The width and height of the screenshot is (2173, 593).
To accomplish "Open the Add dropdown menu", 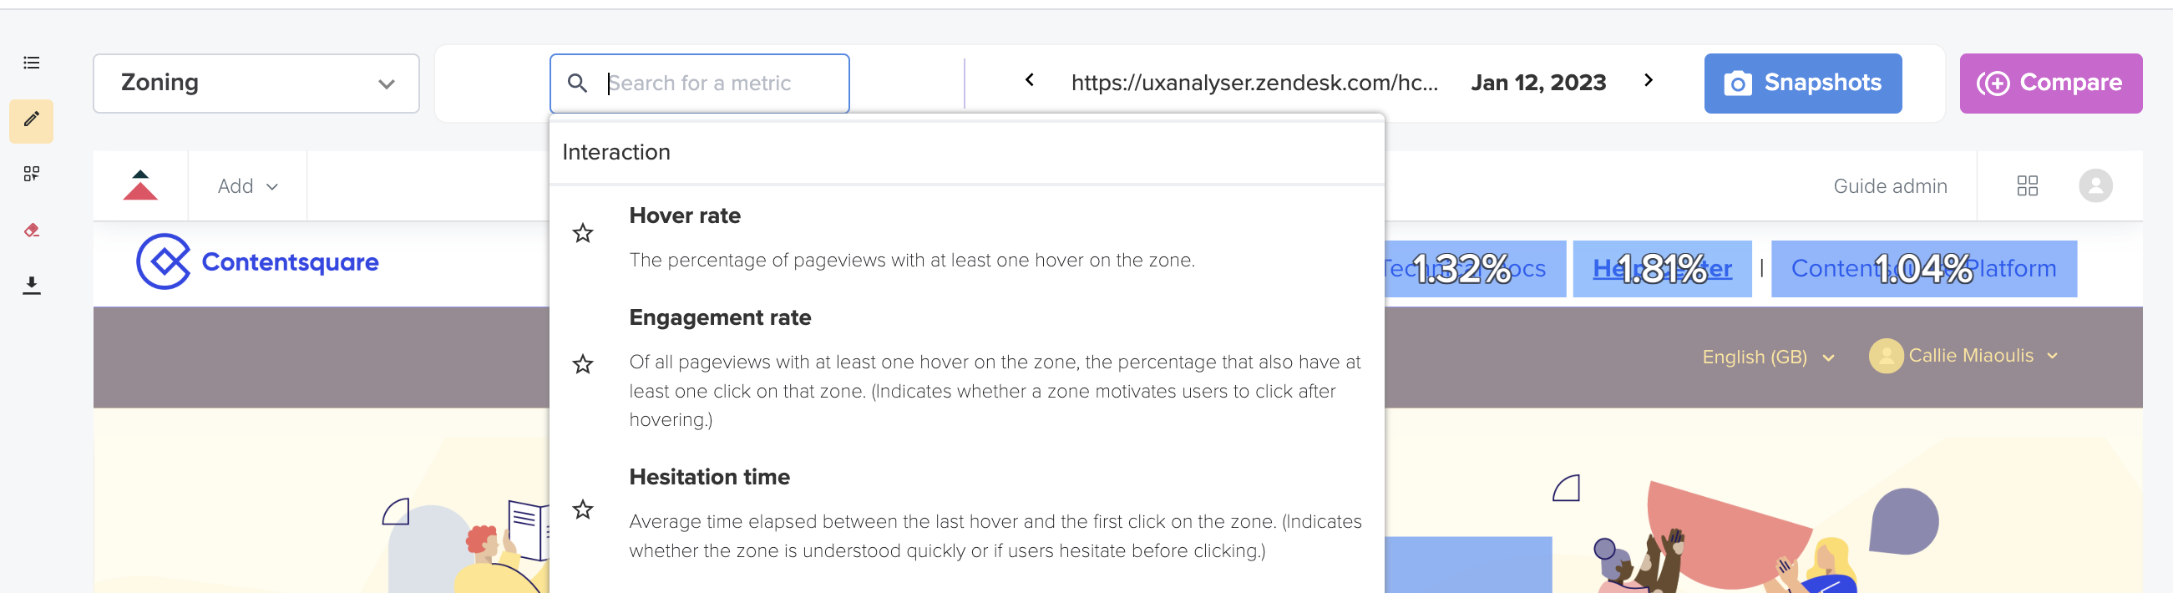I will 247,185.
